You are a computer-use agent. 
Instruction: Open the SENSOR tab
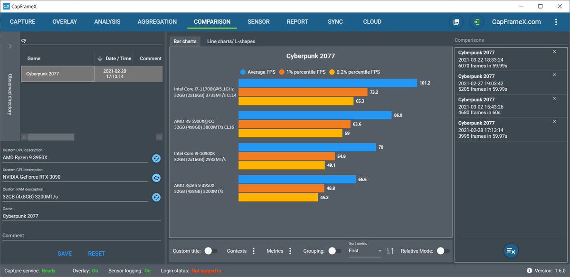(x=258, y=22)
